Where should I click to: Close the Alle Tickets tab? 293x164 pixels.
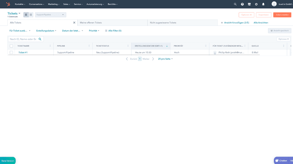coord(74,23)
